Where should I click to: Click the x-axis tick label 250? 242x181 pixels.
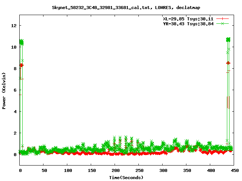point(140,170)
